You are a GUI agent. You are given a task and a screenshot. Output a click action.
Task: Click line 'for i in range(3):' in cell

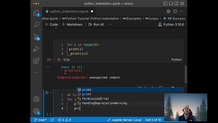pos(83,45)
